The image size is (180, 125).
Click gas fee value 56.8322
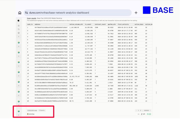111,28
